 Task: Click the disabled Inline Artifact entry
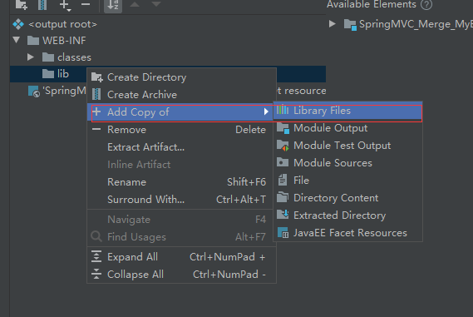[x=181, y=165]
